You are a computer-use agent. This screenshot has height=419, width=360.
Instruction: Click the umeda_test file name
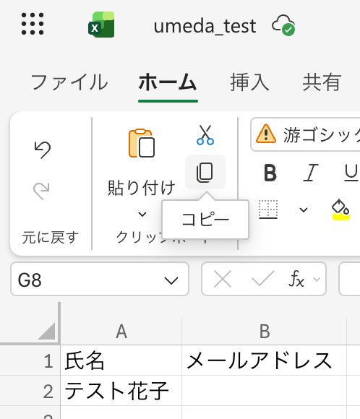(205, 26)
